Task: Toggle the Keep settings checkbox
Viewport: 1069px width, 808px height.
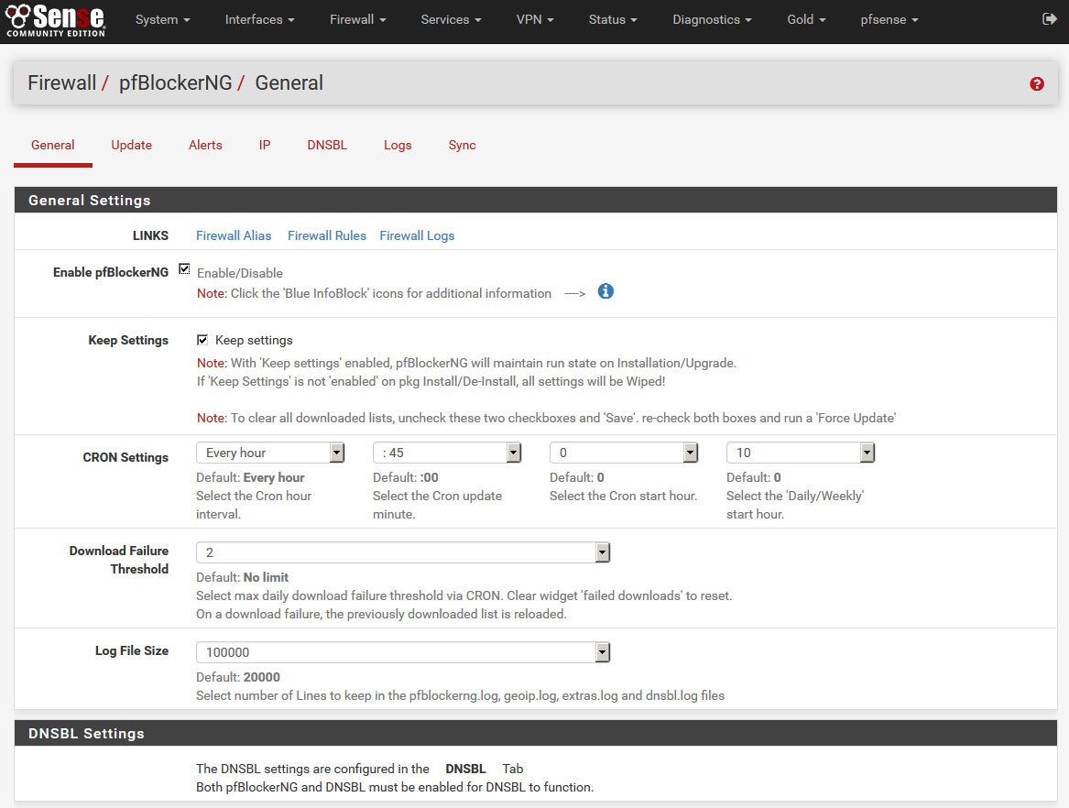Action: (202, 340)
